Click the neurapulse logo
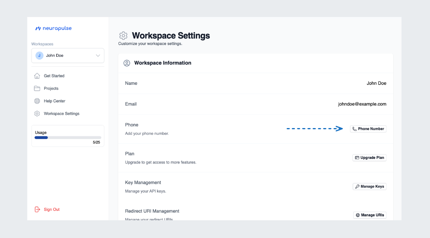This screenshot has height=238, width=430. (x=53, y=28)
